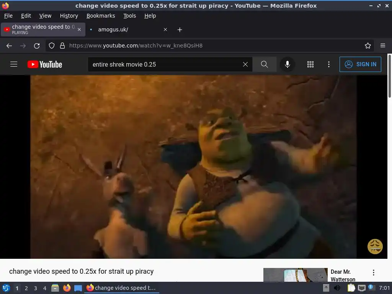
Task: Click the magnifier search button
Action: tap(264, 64)
